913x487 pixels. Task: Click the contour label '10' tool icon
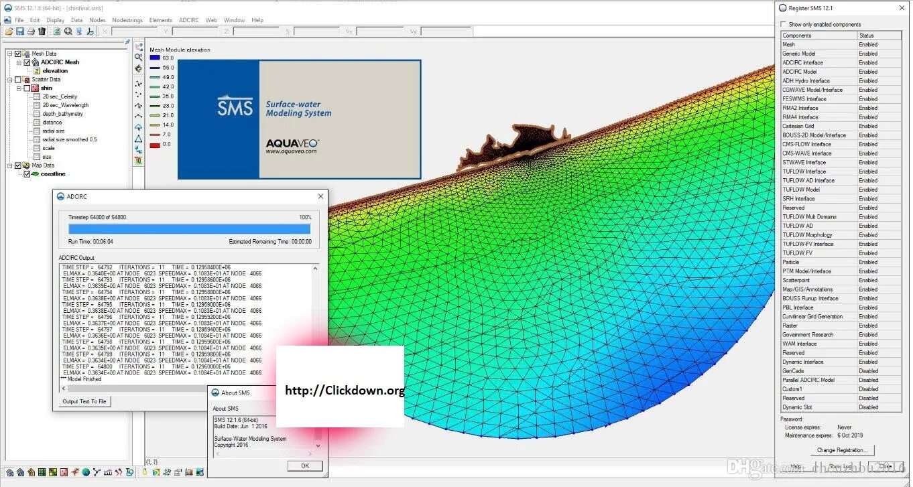click(x=139, y=160)
